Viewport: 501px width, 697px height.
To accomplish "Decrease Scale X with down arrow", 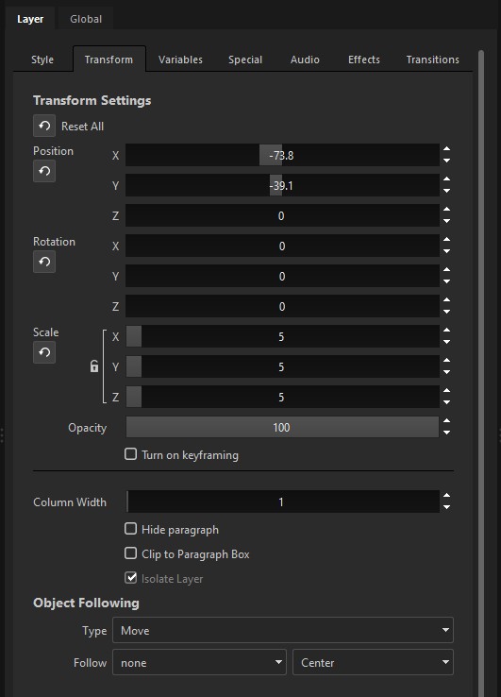I will click(447, 342).
